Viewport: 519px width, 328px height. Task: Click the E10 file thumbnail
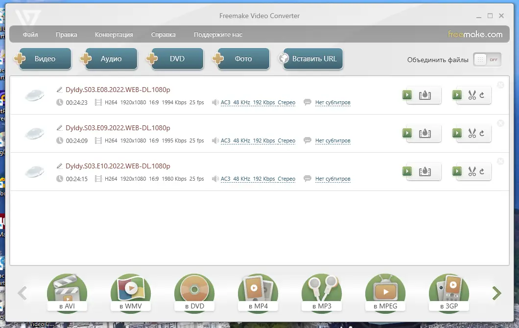(34, 171)
